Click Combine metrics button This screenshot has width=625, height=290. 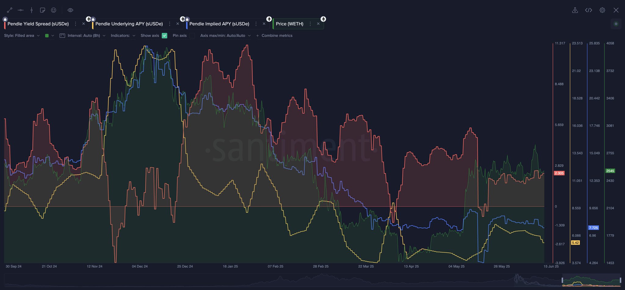coord(274,36)
